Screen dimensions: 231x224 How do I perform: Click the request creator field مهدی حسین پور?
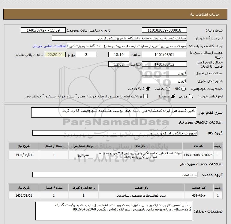(x=127, y=46)
